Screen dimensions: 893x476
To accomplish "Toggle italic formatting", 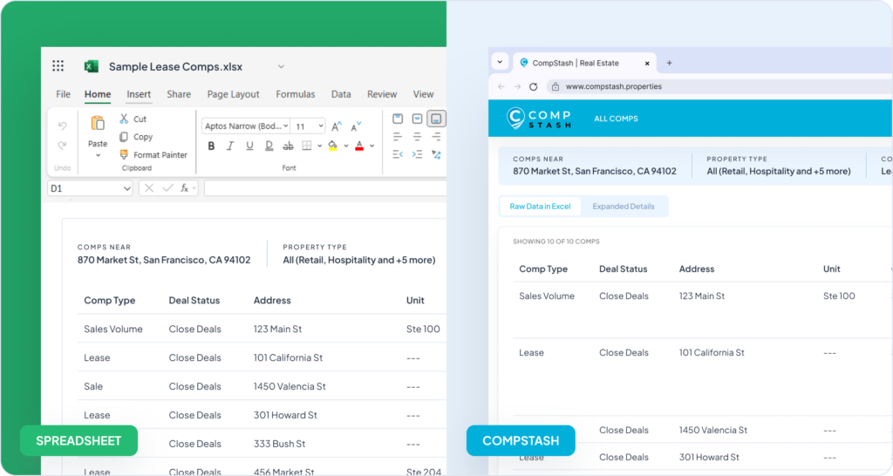I will pyautogui.click(x=230, y=146).
